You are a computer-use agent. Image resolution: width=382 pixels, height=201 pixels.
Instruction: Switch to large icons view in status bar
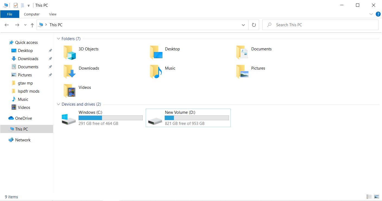[x=376, y=197]
